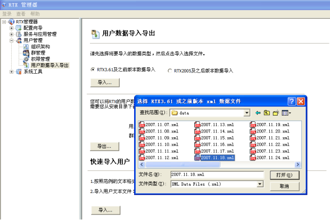Select RTX3.61及之前版本数据导入 radio button
Image resolution: width=330 pixels, height=220 pixels.
(x=93, y=69)
